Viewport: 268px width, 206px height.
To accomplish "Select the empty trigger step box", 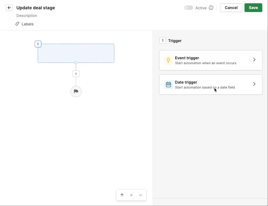I will point(76,53).
